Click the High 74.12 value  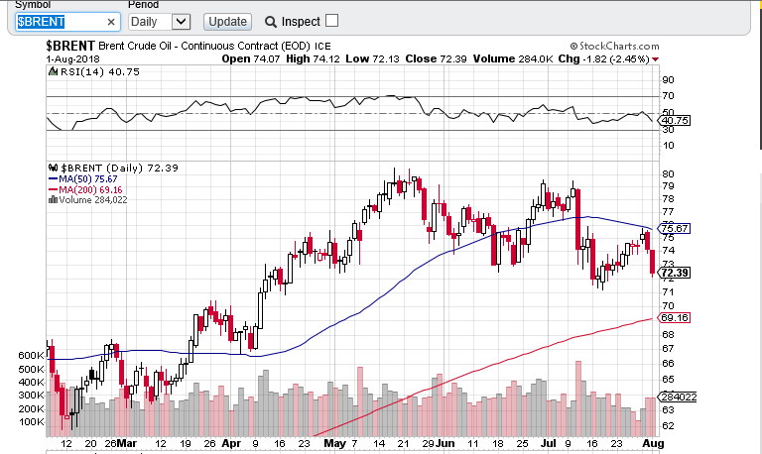(x=313, y=58)
